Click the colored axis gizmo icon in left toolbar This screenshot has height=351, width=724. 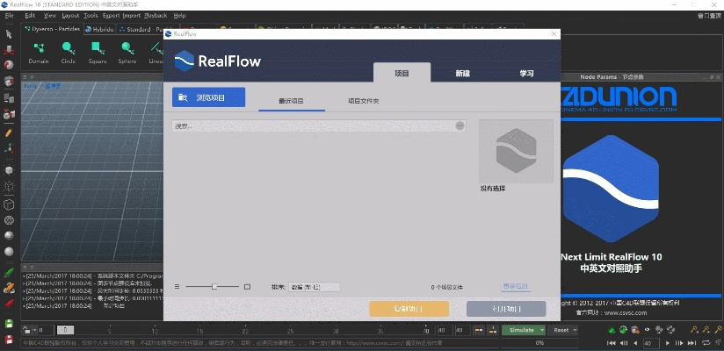[9, 148]
